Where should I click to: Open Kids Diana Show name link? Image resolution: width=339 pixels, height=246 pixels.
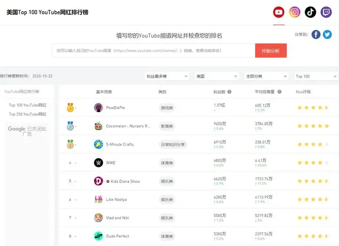(123, 181)
